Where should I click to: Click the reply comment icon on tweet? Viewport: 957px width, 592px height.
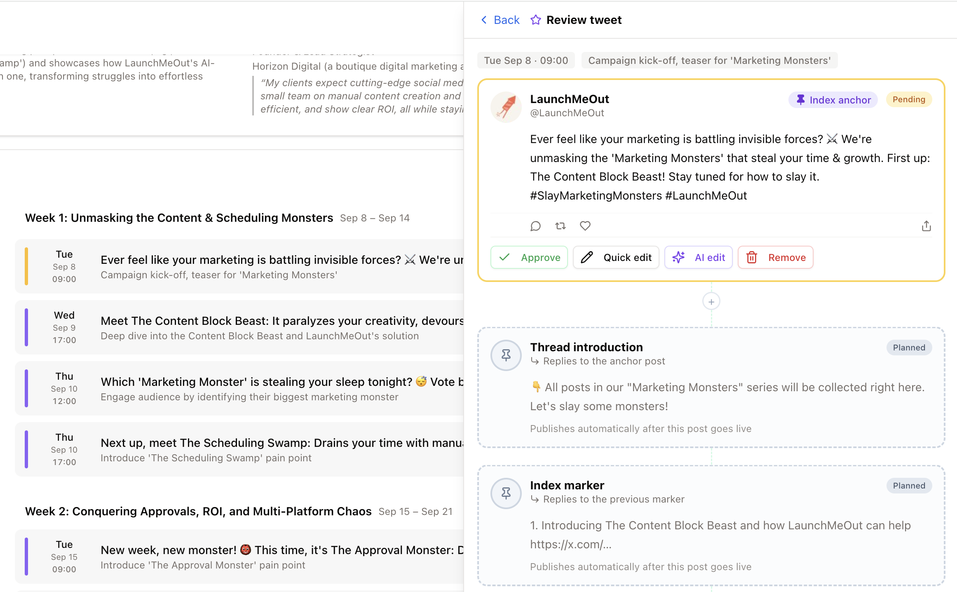tap(535, 226)
